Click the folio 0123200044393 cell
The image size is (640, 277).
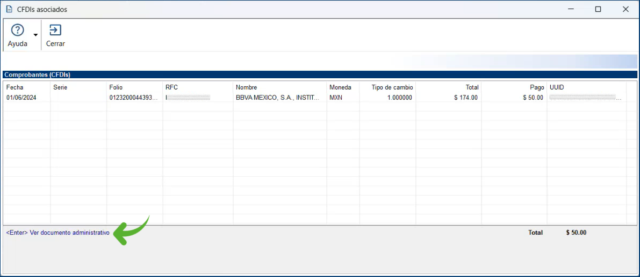point(134,98)
